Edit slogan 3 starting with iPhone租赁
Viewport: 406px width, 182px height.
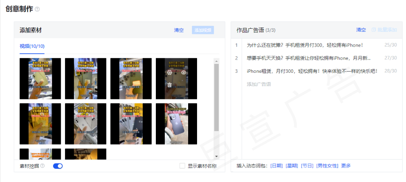coord(312,71)
